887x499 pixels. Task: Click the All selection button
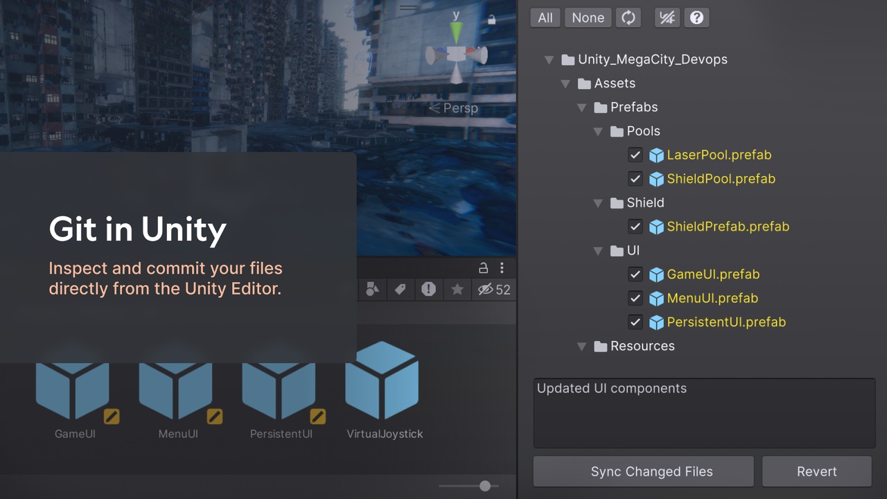tap(545, 17)
